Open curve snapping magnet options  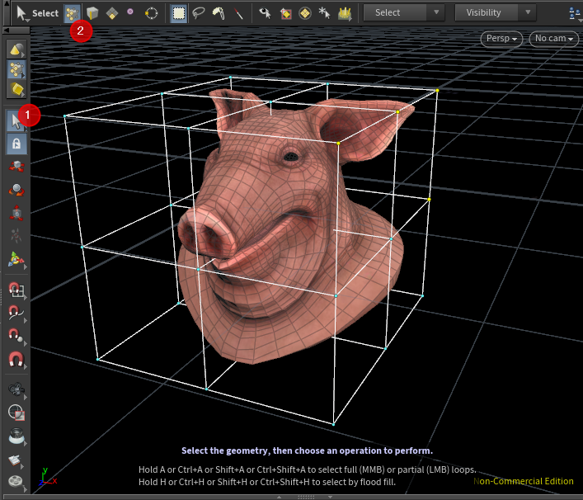click(x=16, y=313)
